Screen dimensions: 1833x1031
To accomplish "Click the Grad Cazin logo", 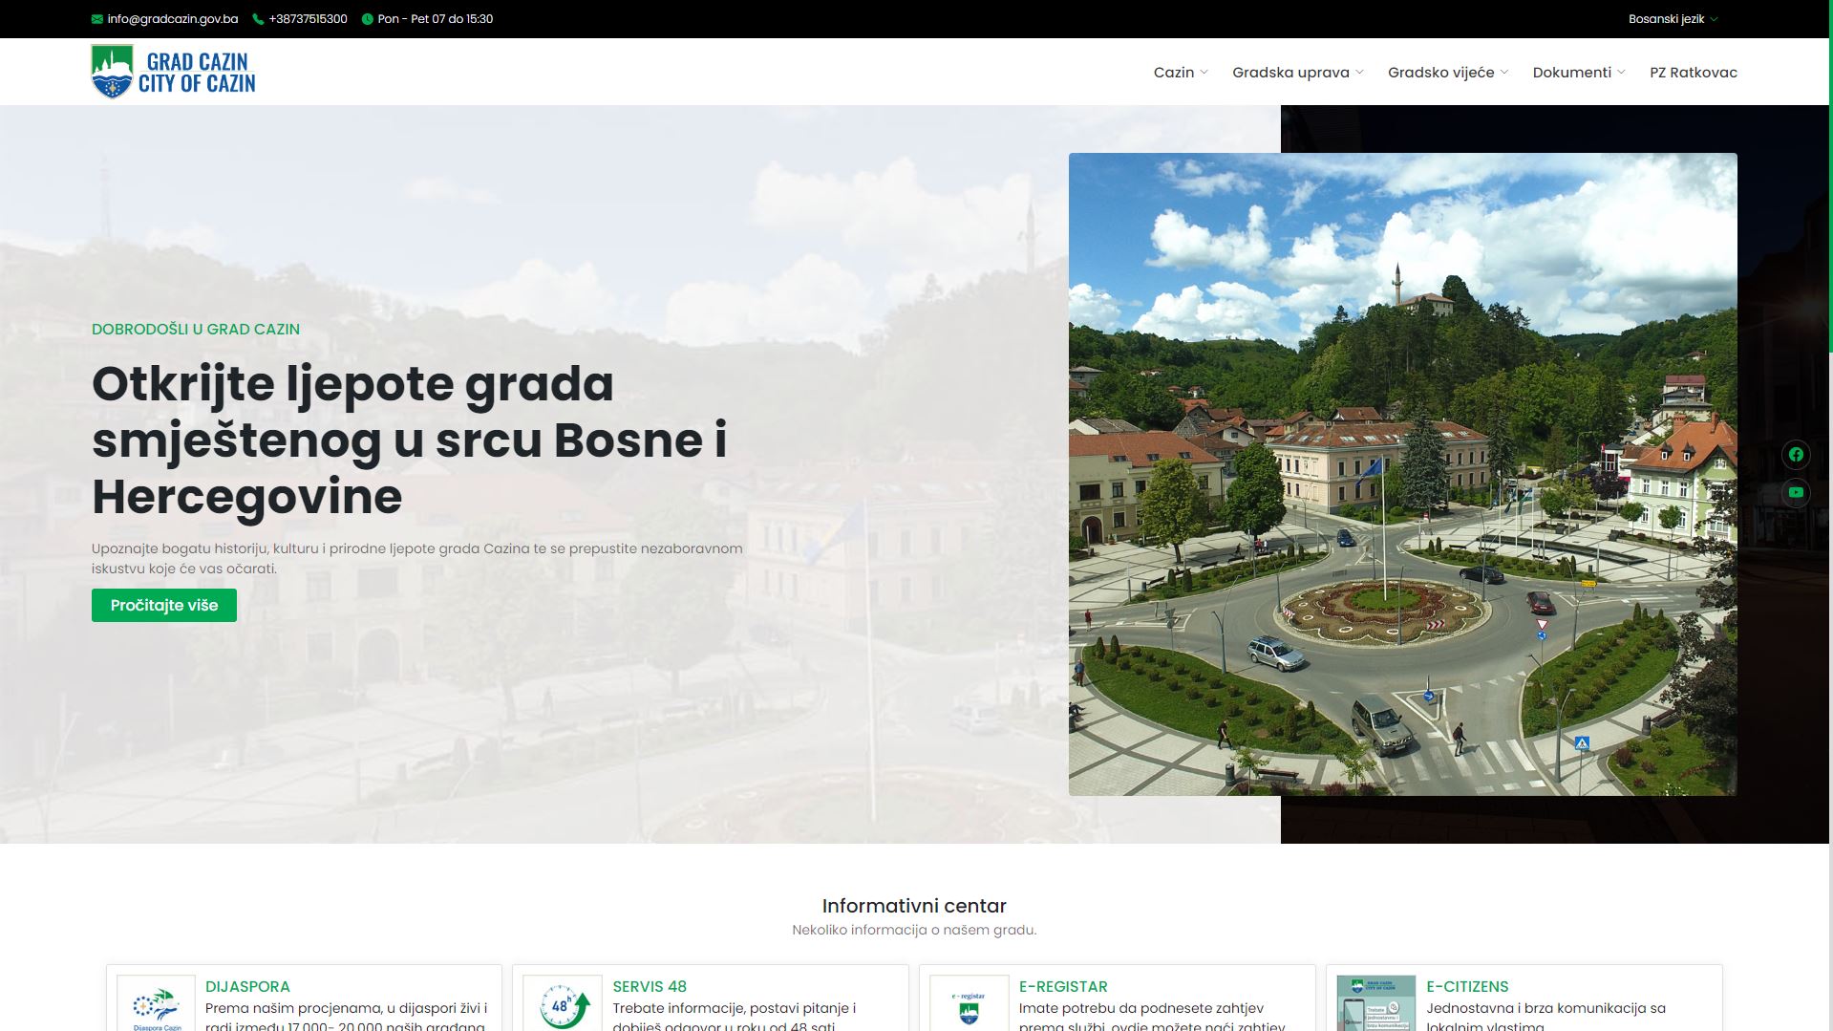I will point(174,72).
